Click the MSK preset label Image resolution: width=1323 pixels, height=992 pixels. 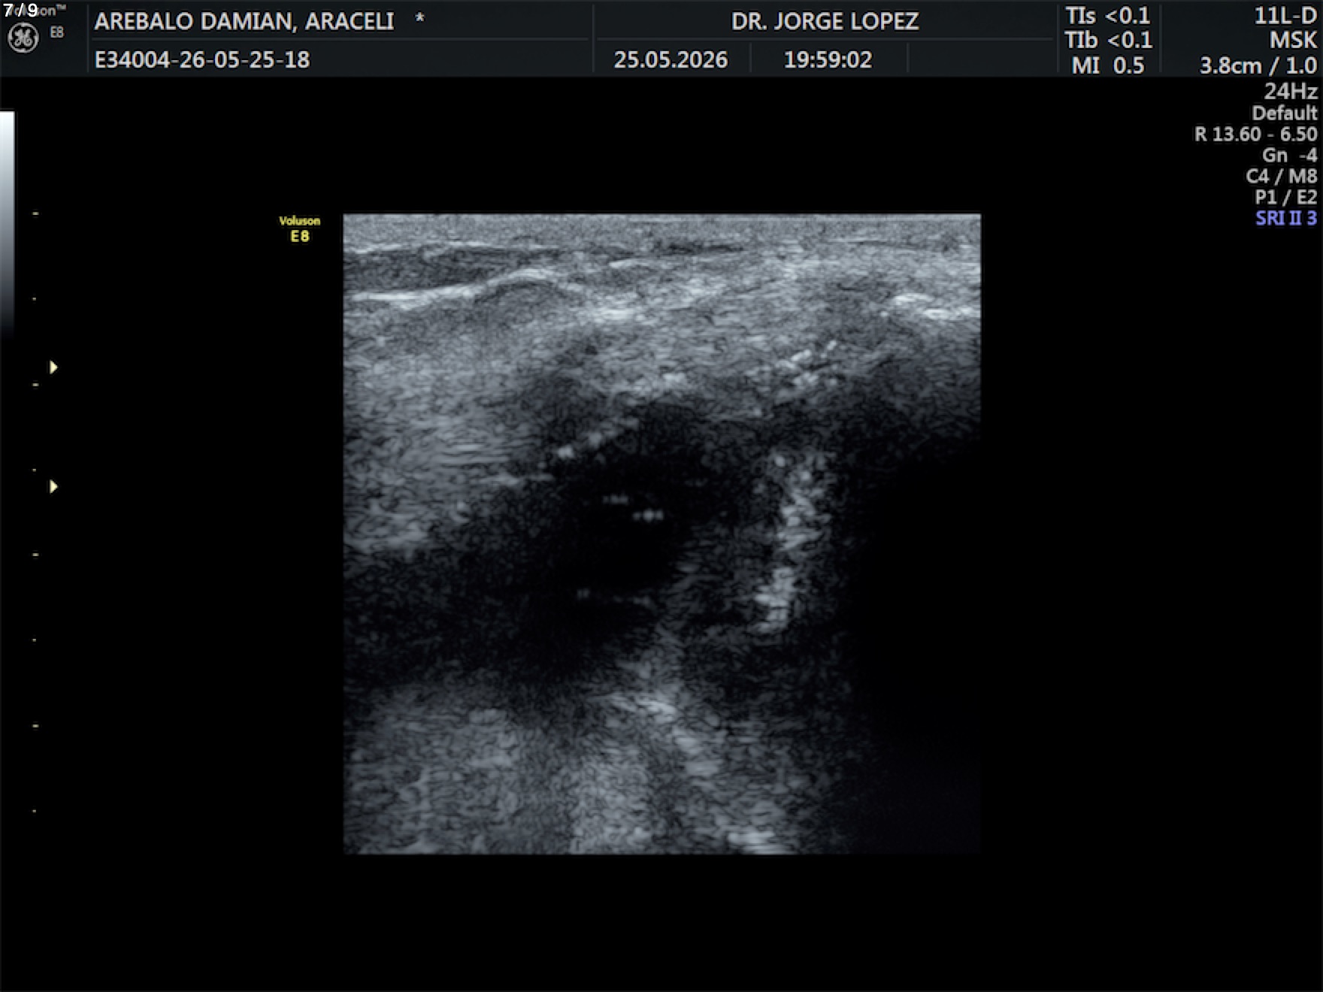click(x=1293, y=40)
